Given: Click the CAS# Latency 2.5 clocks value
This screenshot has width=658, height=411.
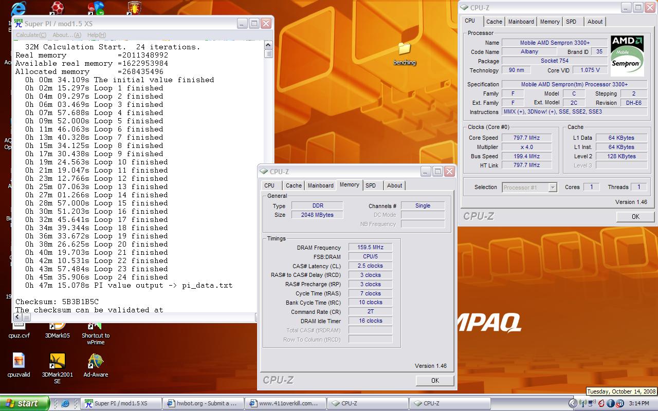Looking at the screenshot, I should pyautogui.click(x=370, y=266).
